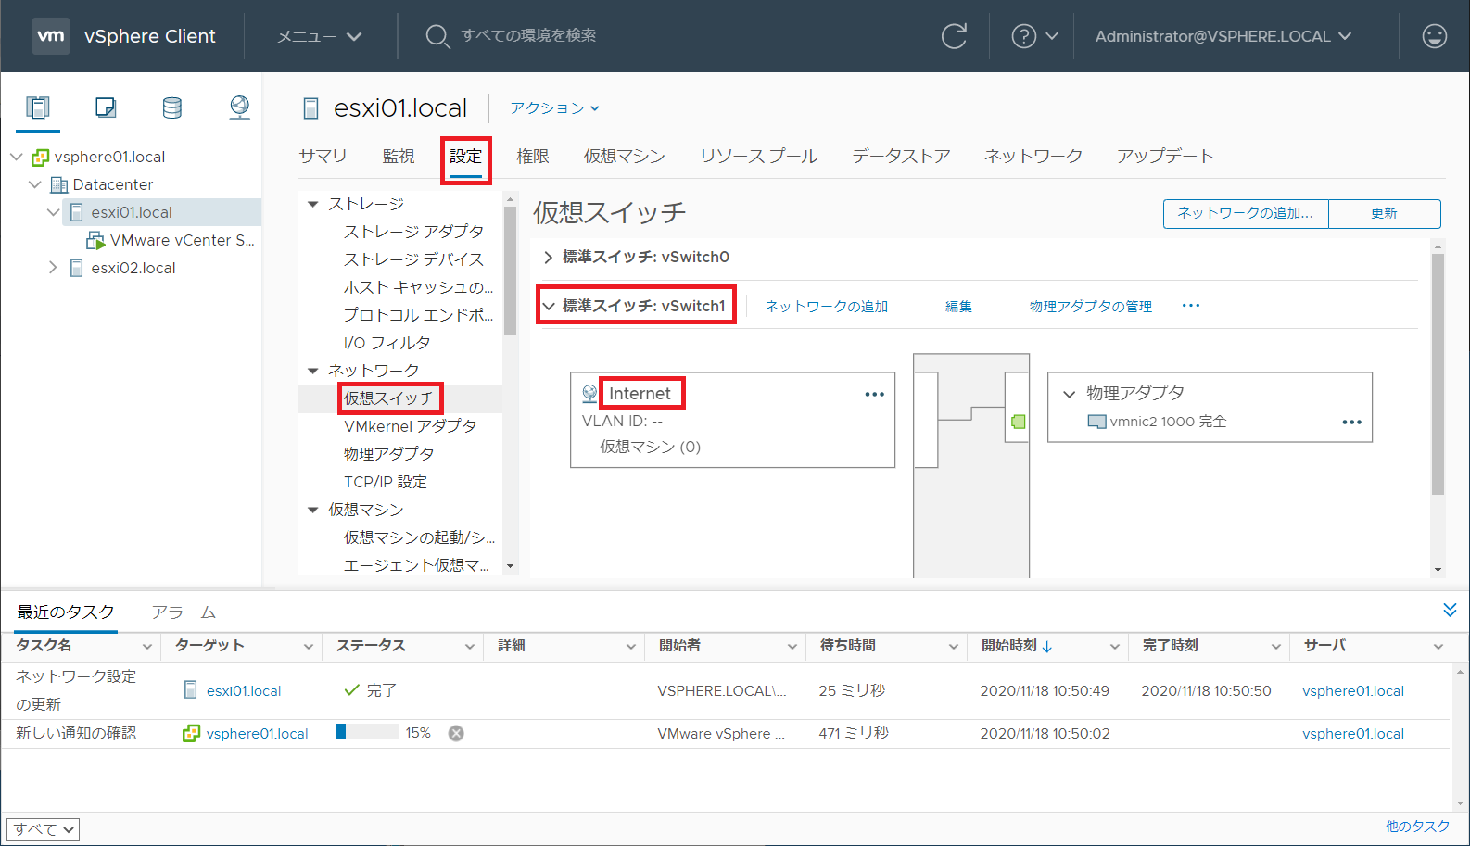This screenshot has width=1470, height=846.
Task: Click the 更新 button
Action: pos(1385,213)
